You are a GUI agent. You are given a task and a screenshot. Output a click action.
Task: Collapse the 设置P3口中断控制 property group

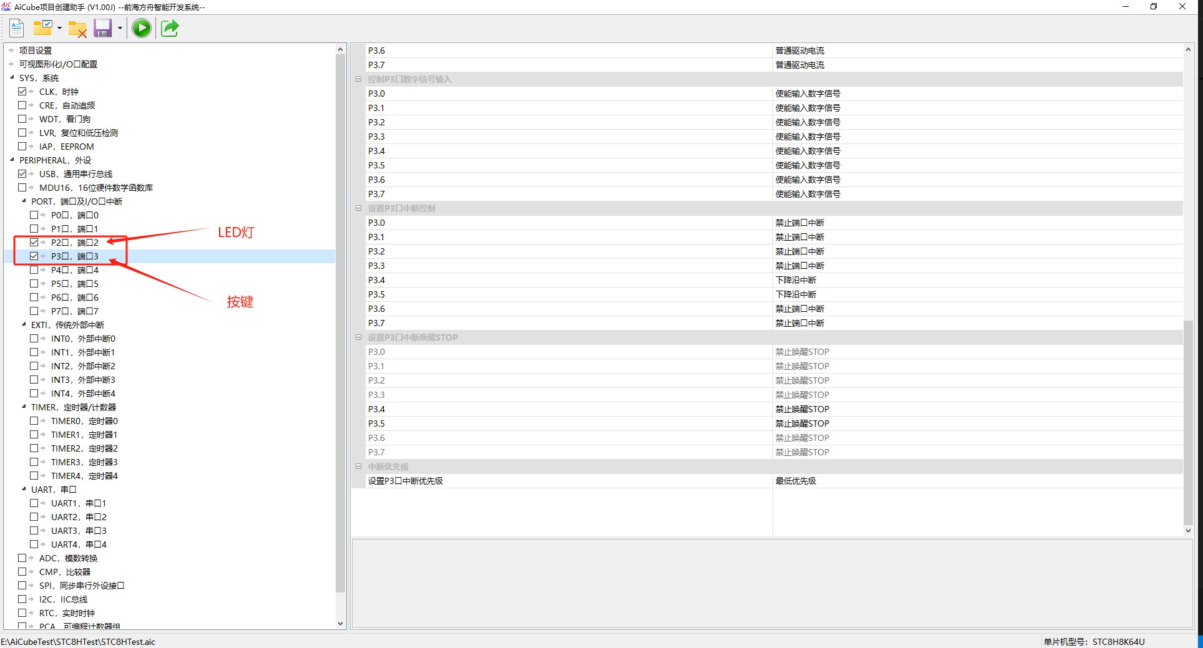pyautogui.click(x=358, y=208)
